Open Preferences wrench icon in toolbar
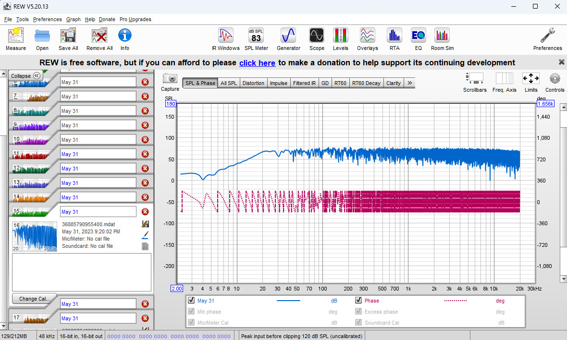The height and width of the screenshot is (340, 567). (547, 36)
